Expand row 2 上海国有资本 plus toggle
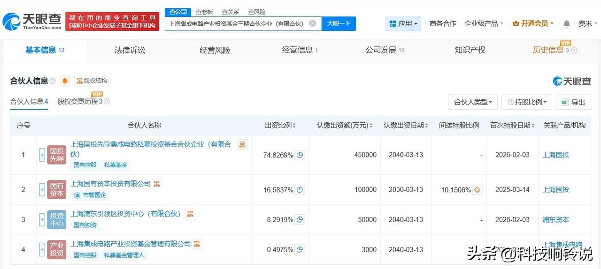The image size is (601, 269). pos(42,189)
